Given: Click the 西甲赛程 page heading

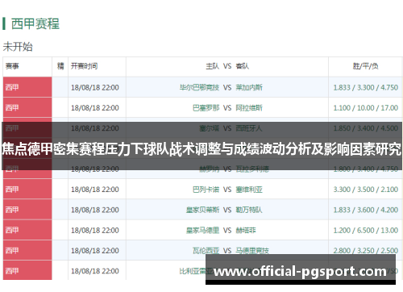Looking at the screenshot, I should click(35, 23).
